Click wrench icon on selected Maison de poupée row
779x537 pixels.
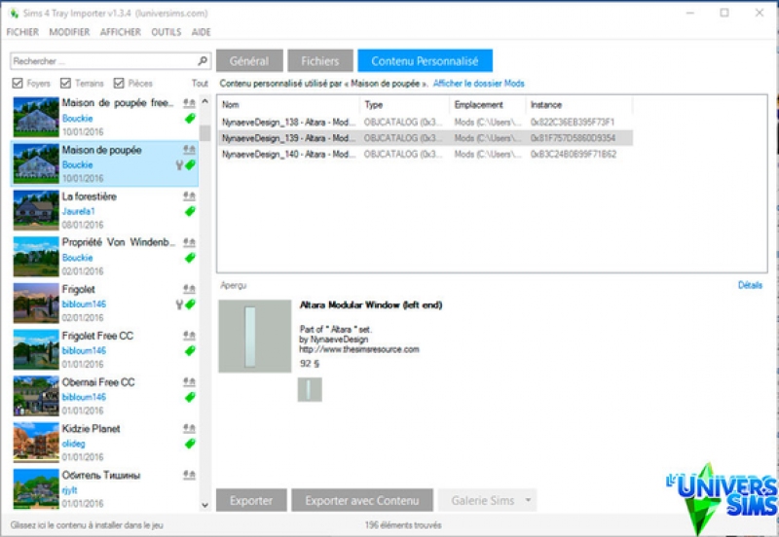click(179, 164)
